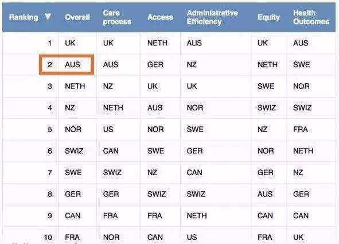Screen dimensions: 339x244
Task: Click ranking number 5 in first column
Action: [x=50, y=129]
